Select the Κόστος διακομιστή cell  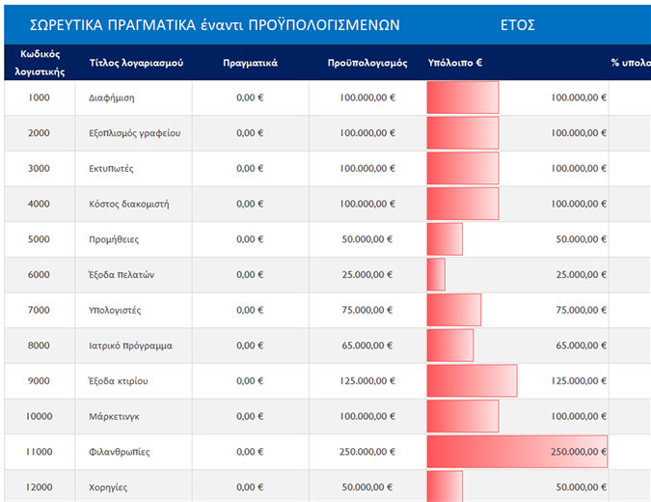pos(134,204)
